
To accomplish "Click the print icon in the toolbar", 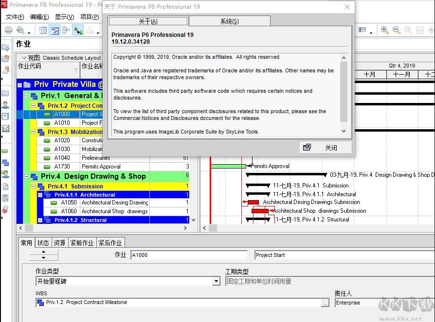I will (x=9, y=30).
